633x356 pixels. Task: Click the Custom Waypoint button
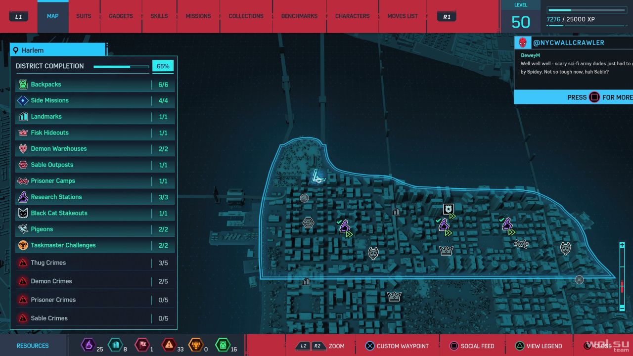coord(397,346)
